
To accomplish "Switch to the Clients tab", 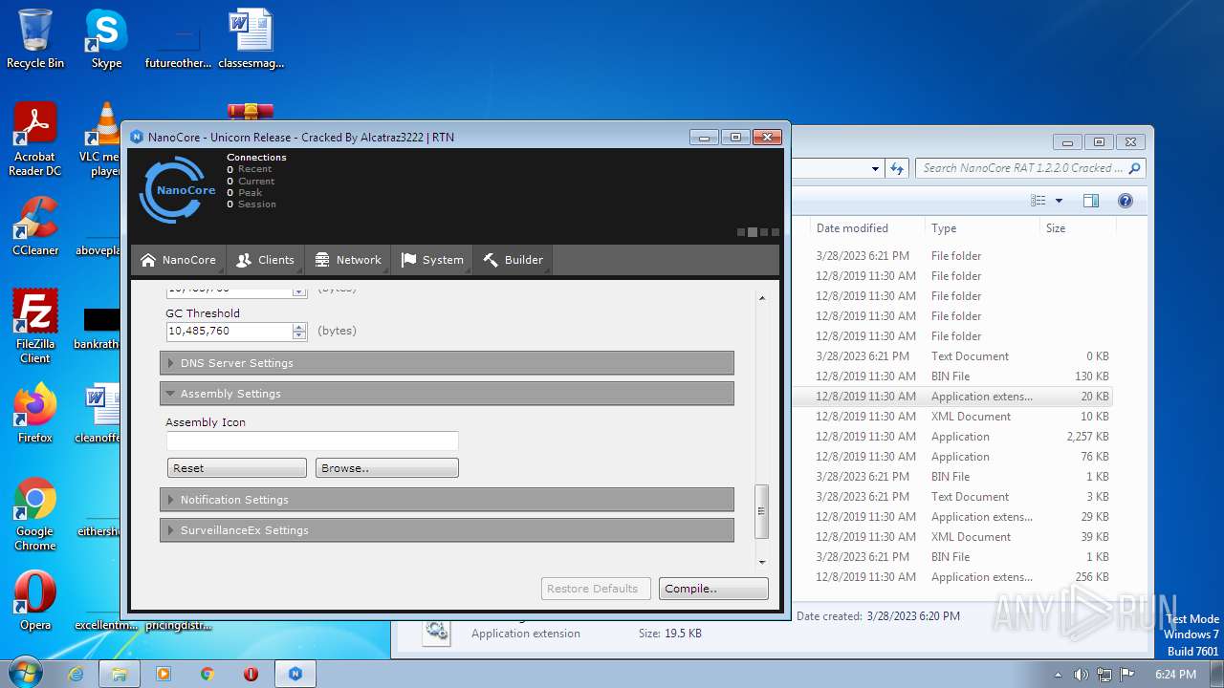I will [265, 260].
